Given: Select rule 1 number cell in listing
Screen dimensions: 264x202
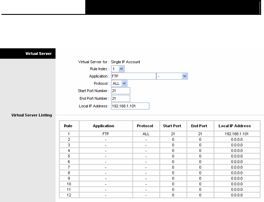Looking at the screenshot, I should [69, 134].
